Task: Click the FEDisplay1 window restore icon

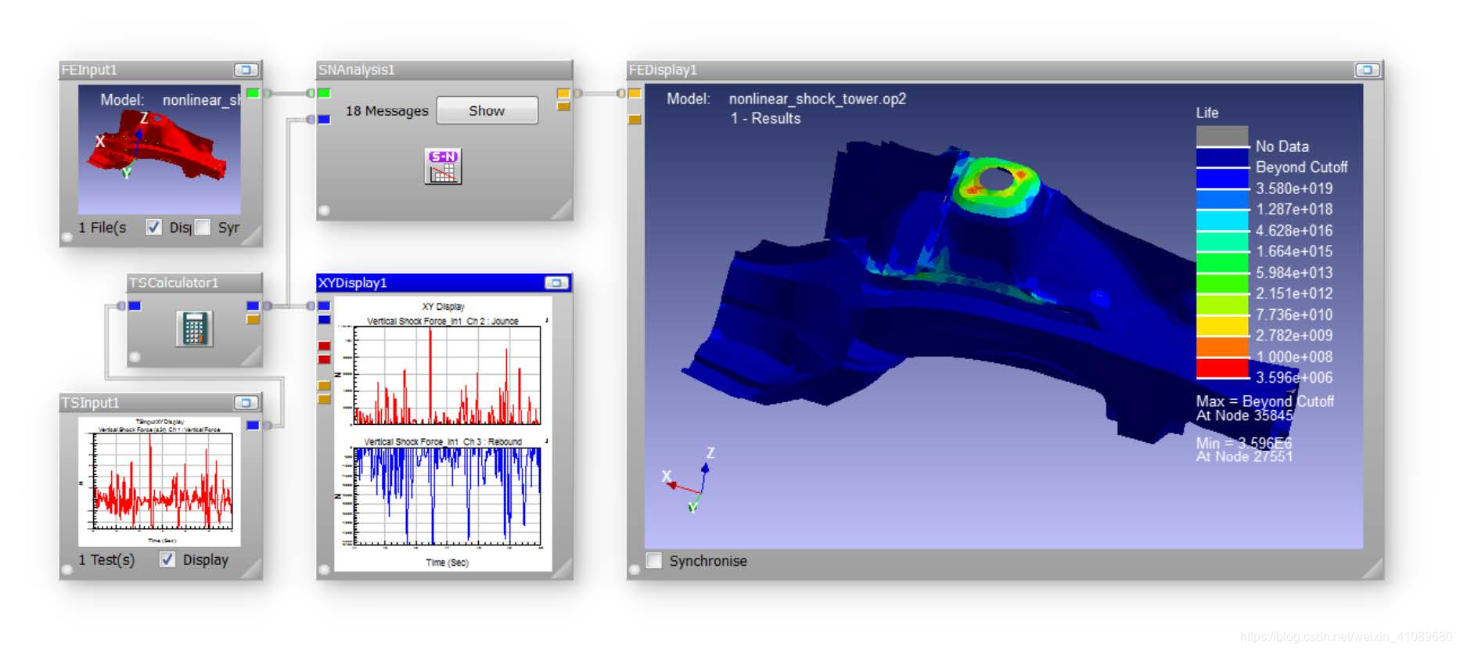Action: (x=1367, y=70)
